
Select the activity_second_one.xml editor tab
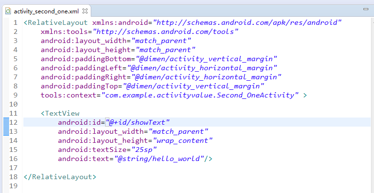tap(46, 11)
